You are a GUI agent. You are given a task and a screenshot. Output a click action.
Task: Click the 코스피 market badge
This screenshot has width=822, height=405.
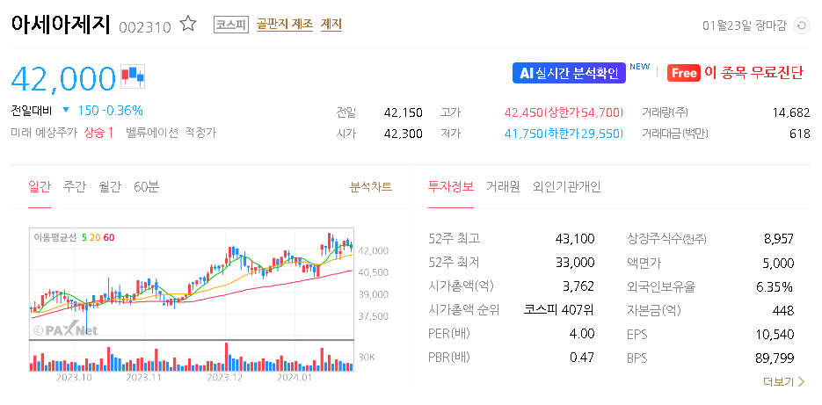point(230,25)
